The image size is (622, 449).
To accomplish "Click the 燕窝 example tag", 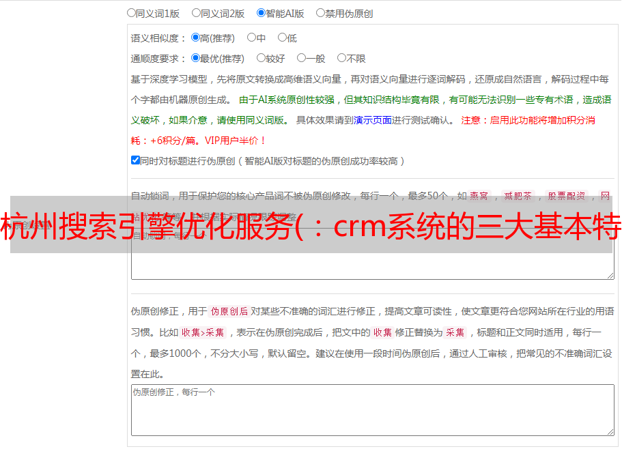I will tap(479, 196).
